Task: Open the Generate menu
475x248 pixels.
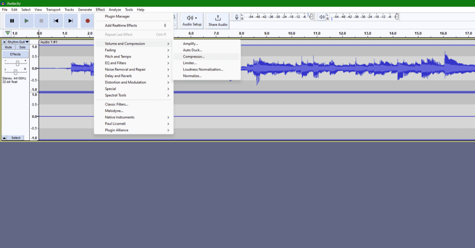Action: click(85, 10)
